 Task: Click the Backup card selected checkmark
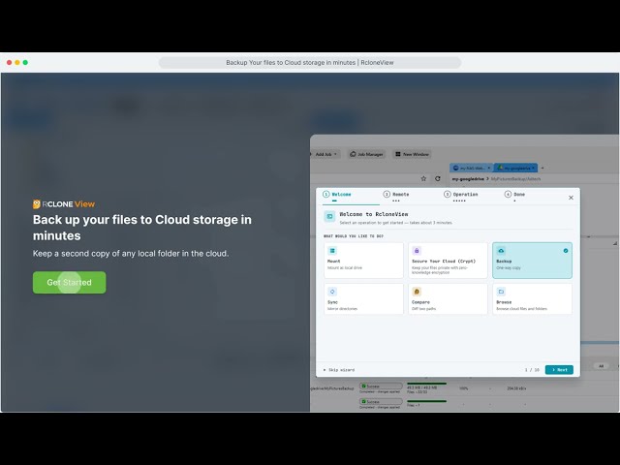click(x=566, y=251)
